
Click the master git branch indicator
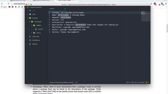[141, 83]
